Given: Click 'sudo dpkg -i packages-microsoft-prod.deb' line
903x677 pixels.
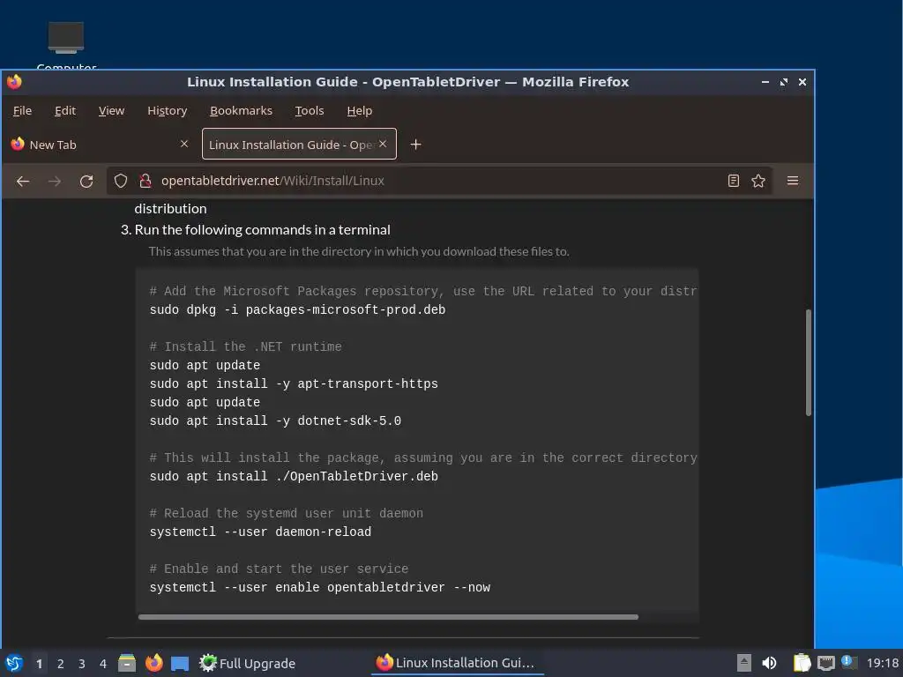Looking at the screenshot, I should (297, 309).
